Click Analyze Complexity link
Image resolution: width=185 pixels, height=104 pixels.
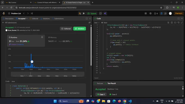(x=17, y=44)
